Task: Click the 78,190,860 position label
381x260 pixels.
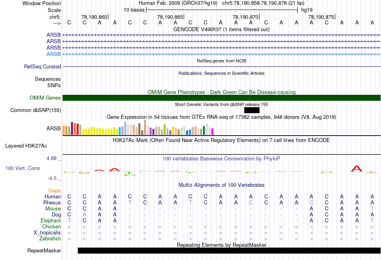Action: click(x=94, y=17)
